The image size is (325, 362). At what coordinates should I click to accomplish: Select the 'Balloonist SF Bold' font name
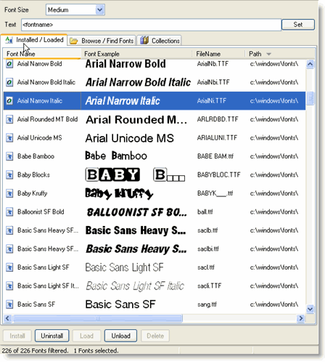pos(41,212)
